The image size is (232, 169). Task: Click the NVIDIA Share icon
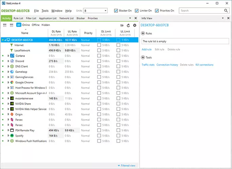coord(12,104)
